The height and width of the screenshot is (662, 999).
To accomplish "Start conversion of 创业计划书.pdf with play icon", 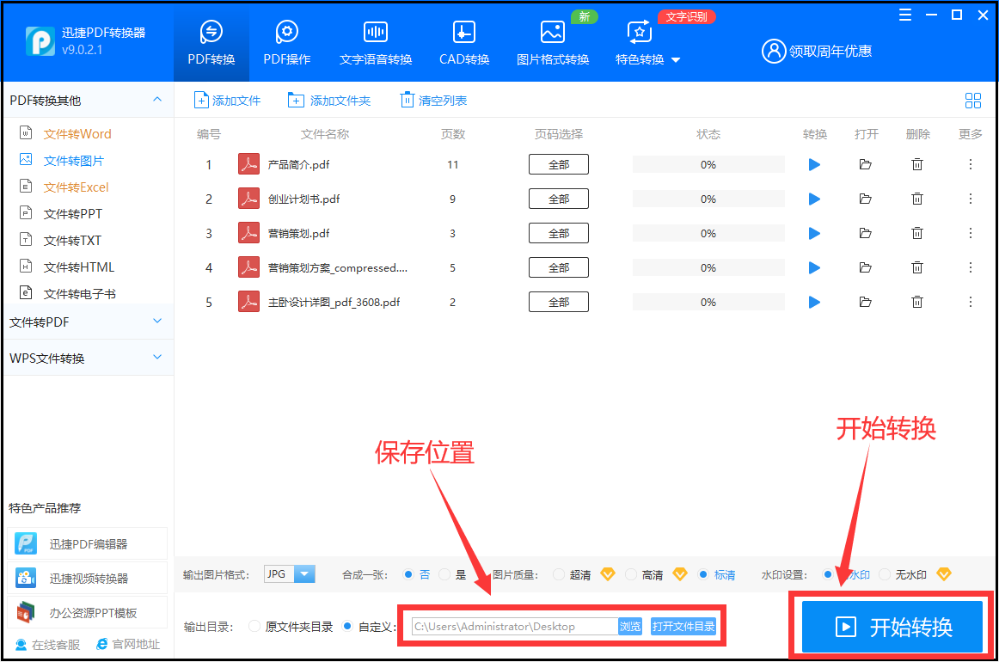I will (x=814, y=199).
